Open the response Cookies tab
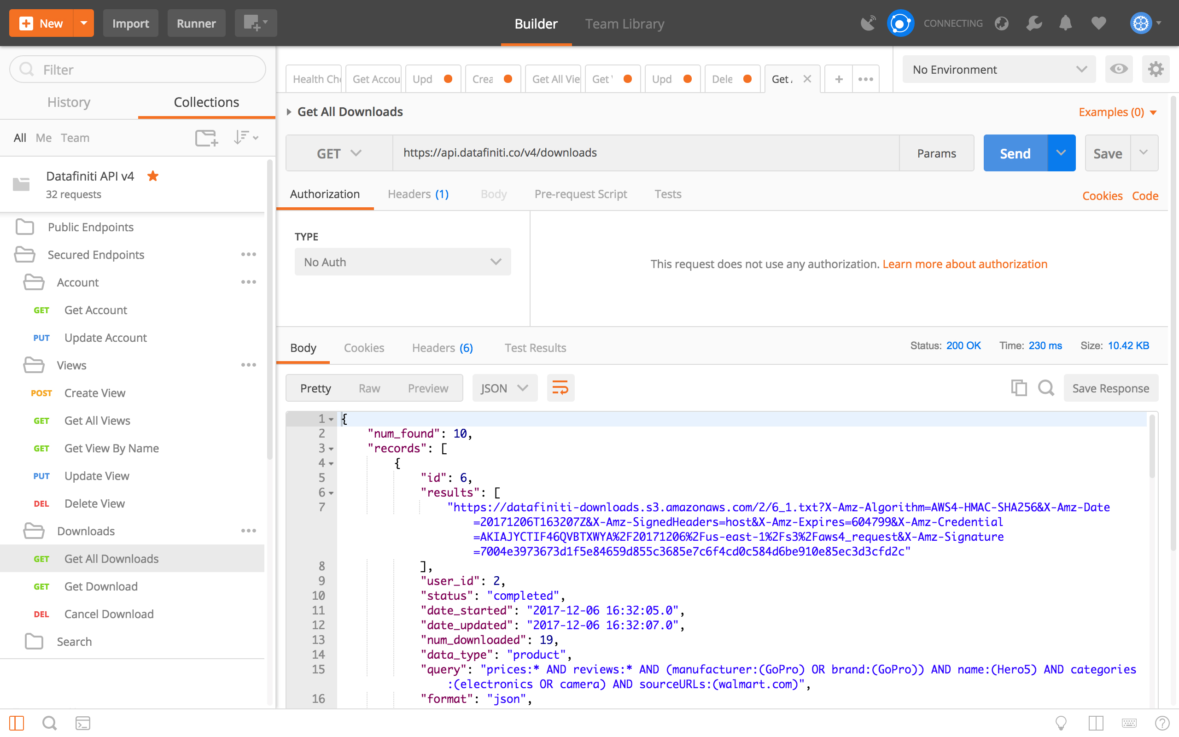1179x737 pixels. click(364, 347)
